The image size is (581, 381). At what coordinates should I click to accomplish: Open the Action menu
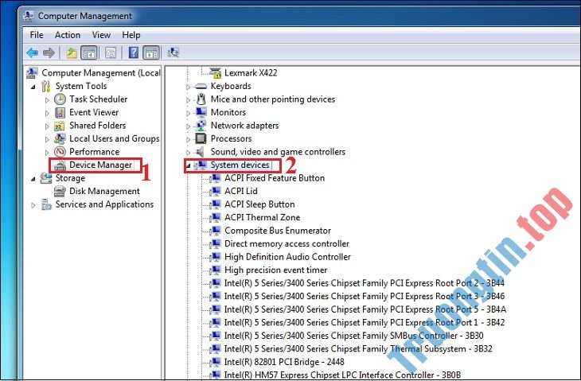coord(68,35)
